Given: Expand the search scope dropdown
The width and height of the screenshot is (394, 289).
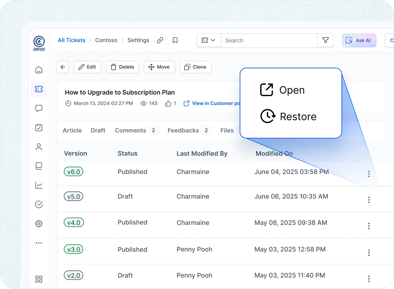Looking at the screenshot, I should click(209, 40).
